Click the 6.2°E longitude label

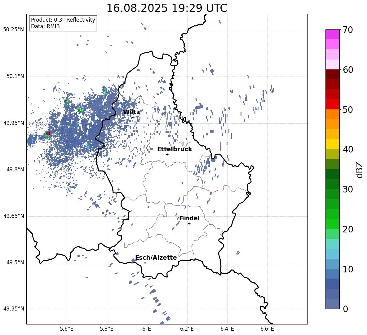point(187,329)
